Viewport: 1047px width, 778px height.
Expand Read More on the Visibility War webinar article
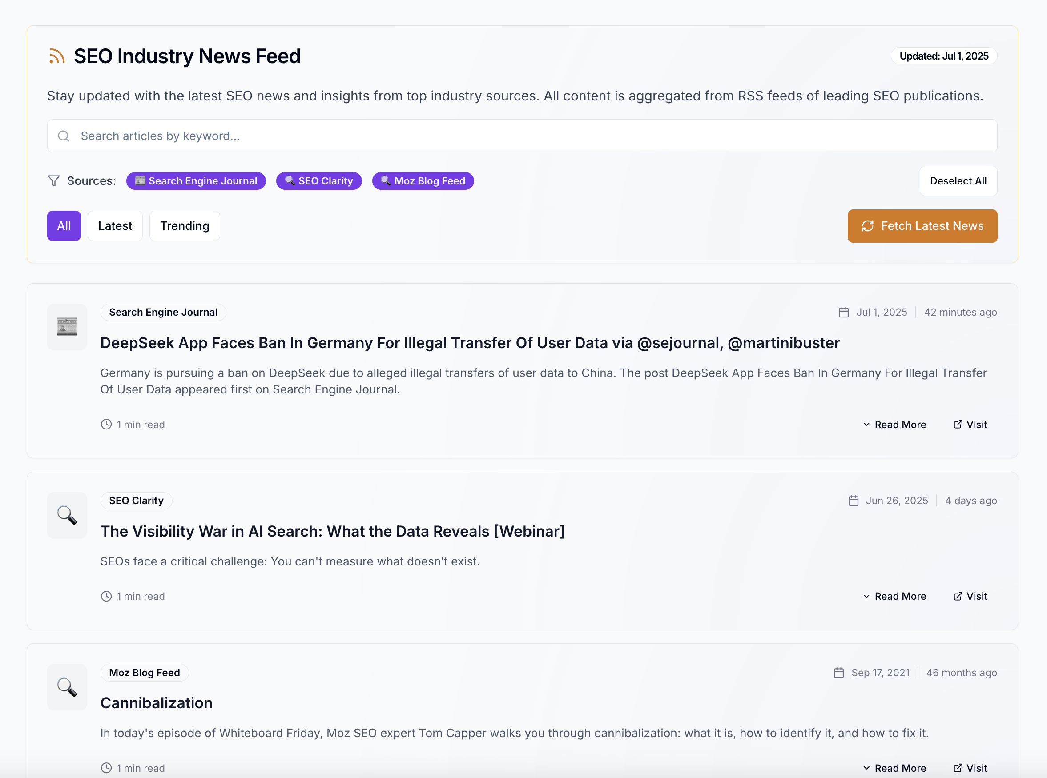point(894,596)
